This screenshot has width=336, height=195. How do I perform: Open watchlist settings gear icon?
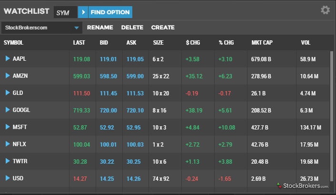pyautogui.click(x=325, y=10)
